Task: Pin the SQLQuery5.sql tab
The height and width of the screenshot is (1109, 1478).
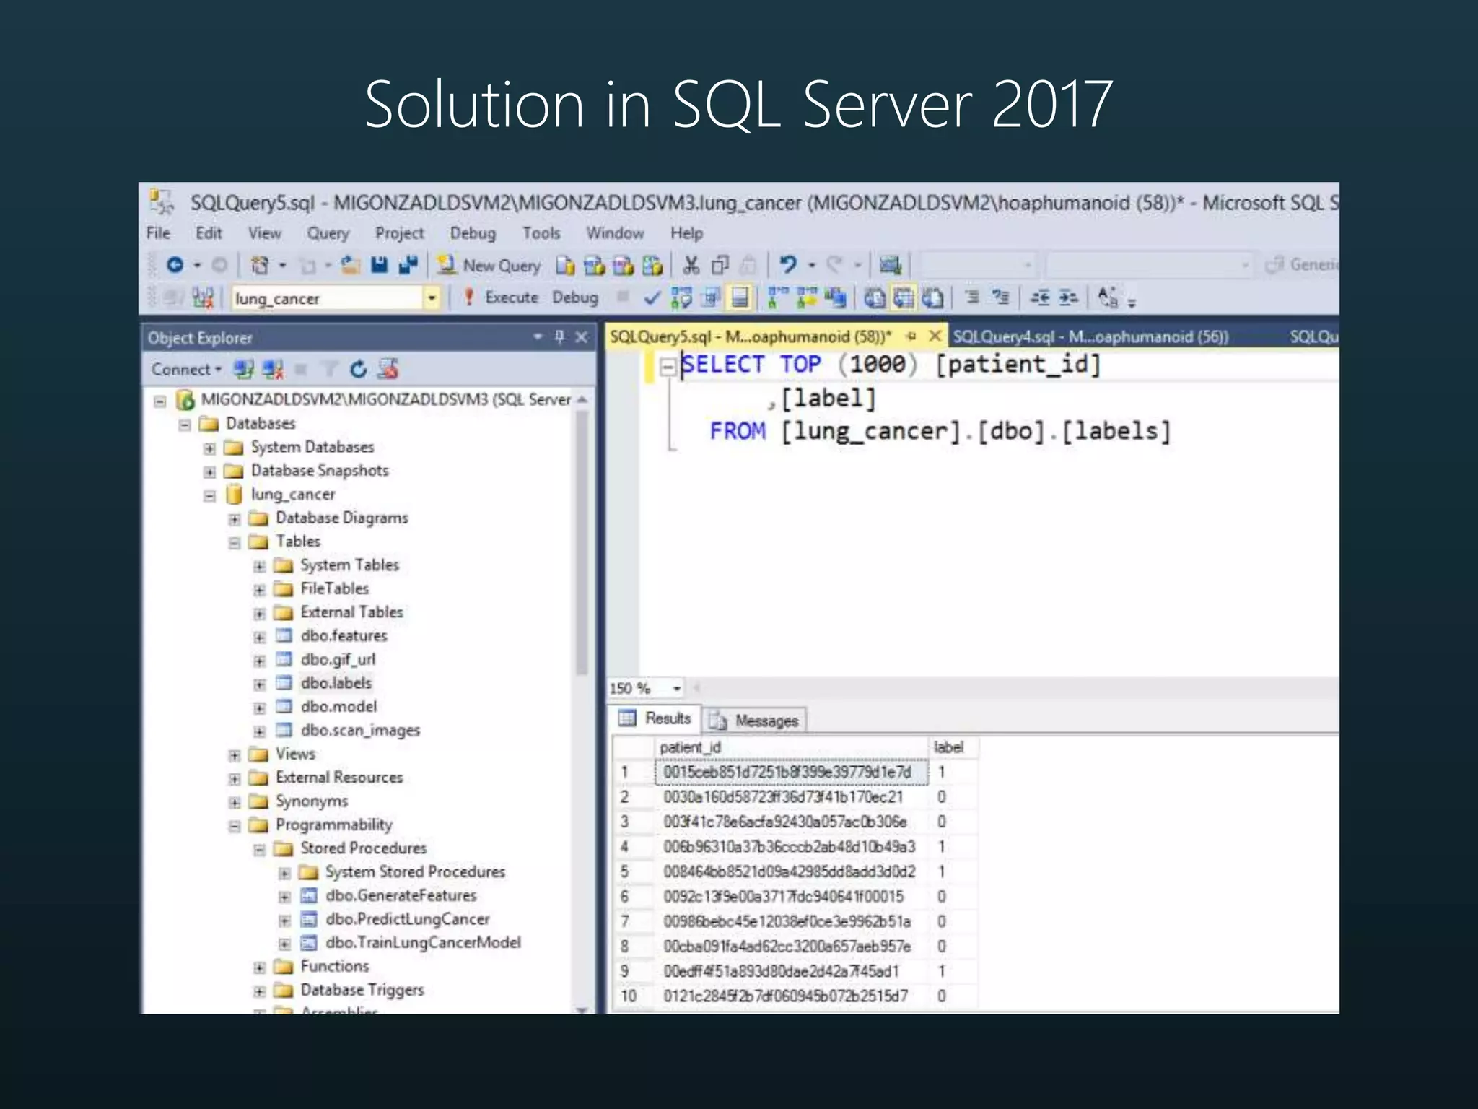Action: pos(911,336)
